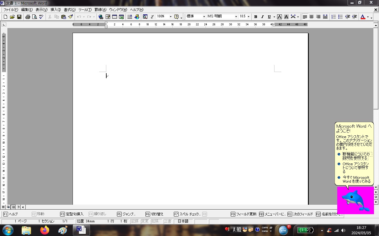Open the 挿入(I) menu

tap(56, 10)
